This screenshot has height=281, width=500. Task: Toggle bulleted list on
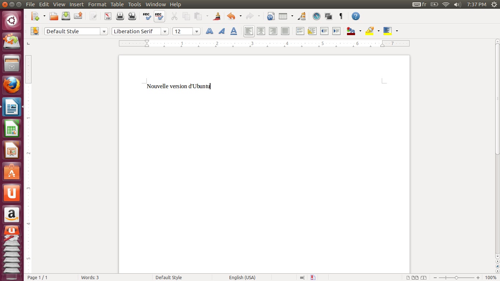(x=312, y=31)
